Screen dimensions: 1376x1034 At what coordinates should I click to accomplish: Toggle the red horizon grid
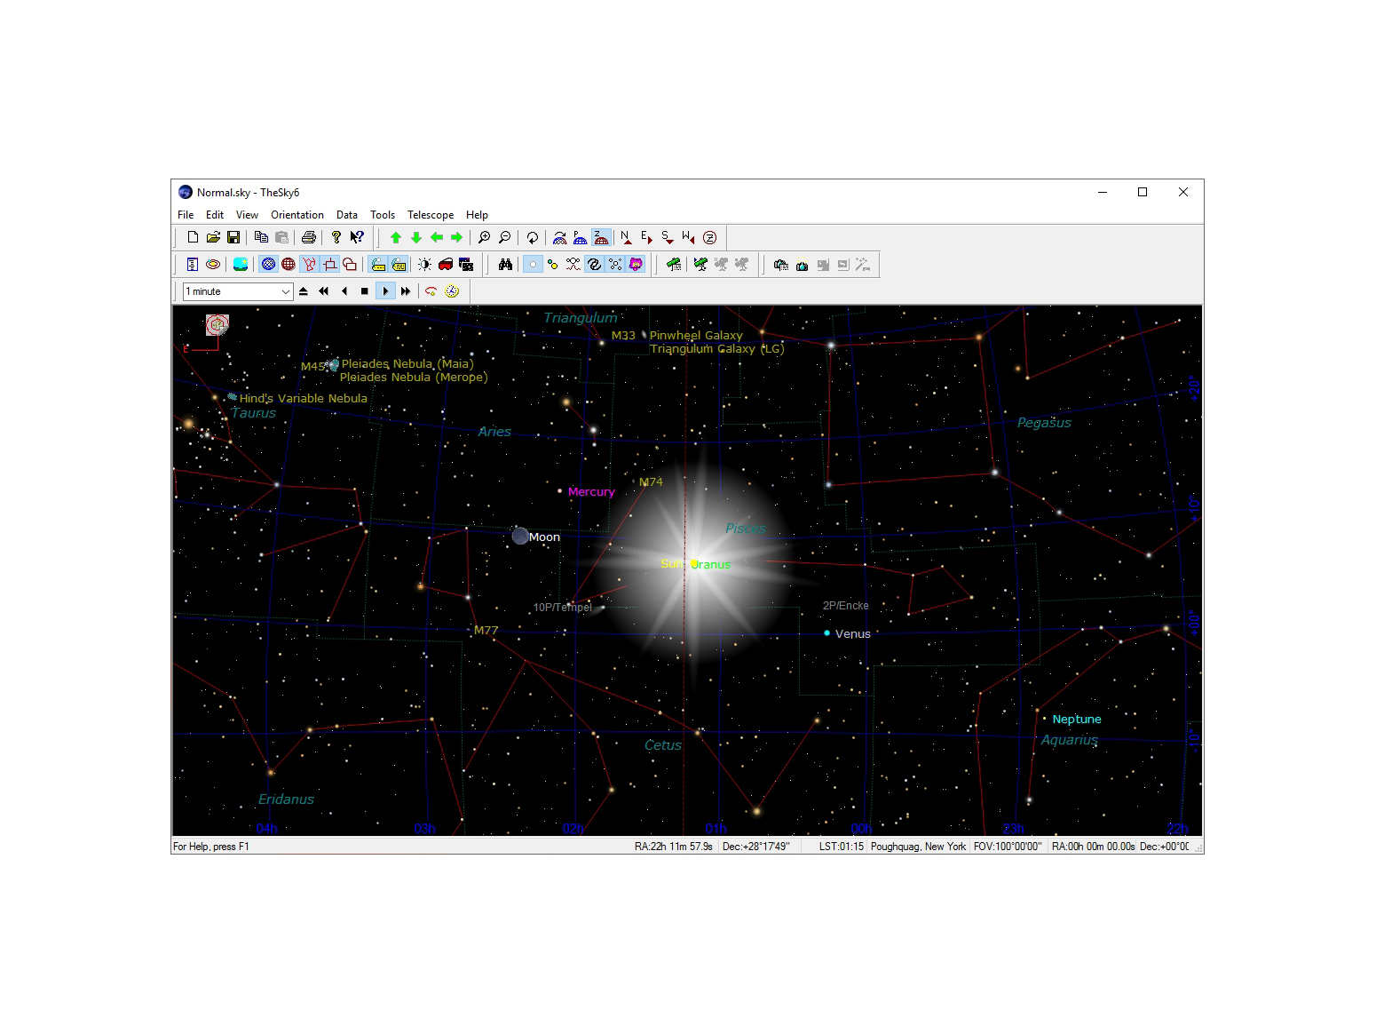[289, 265]
